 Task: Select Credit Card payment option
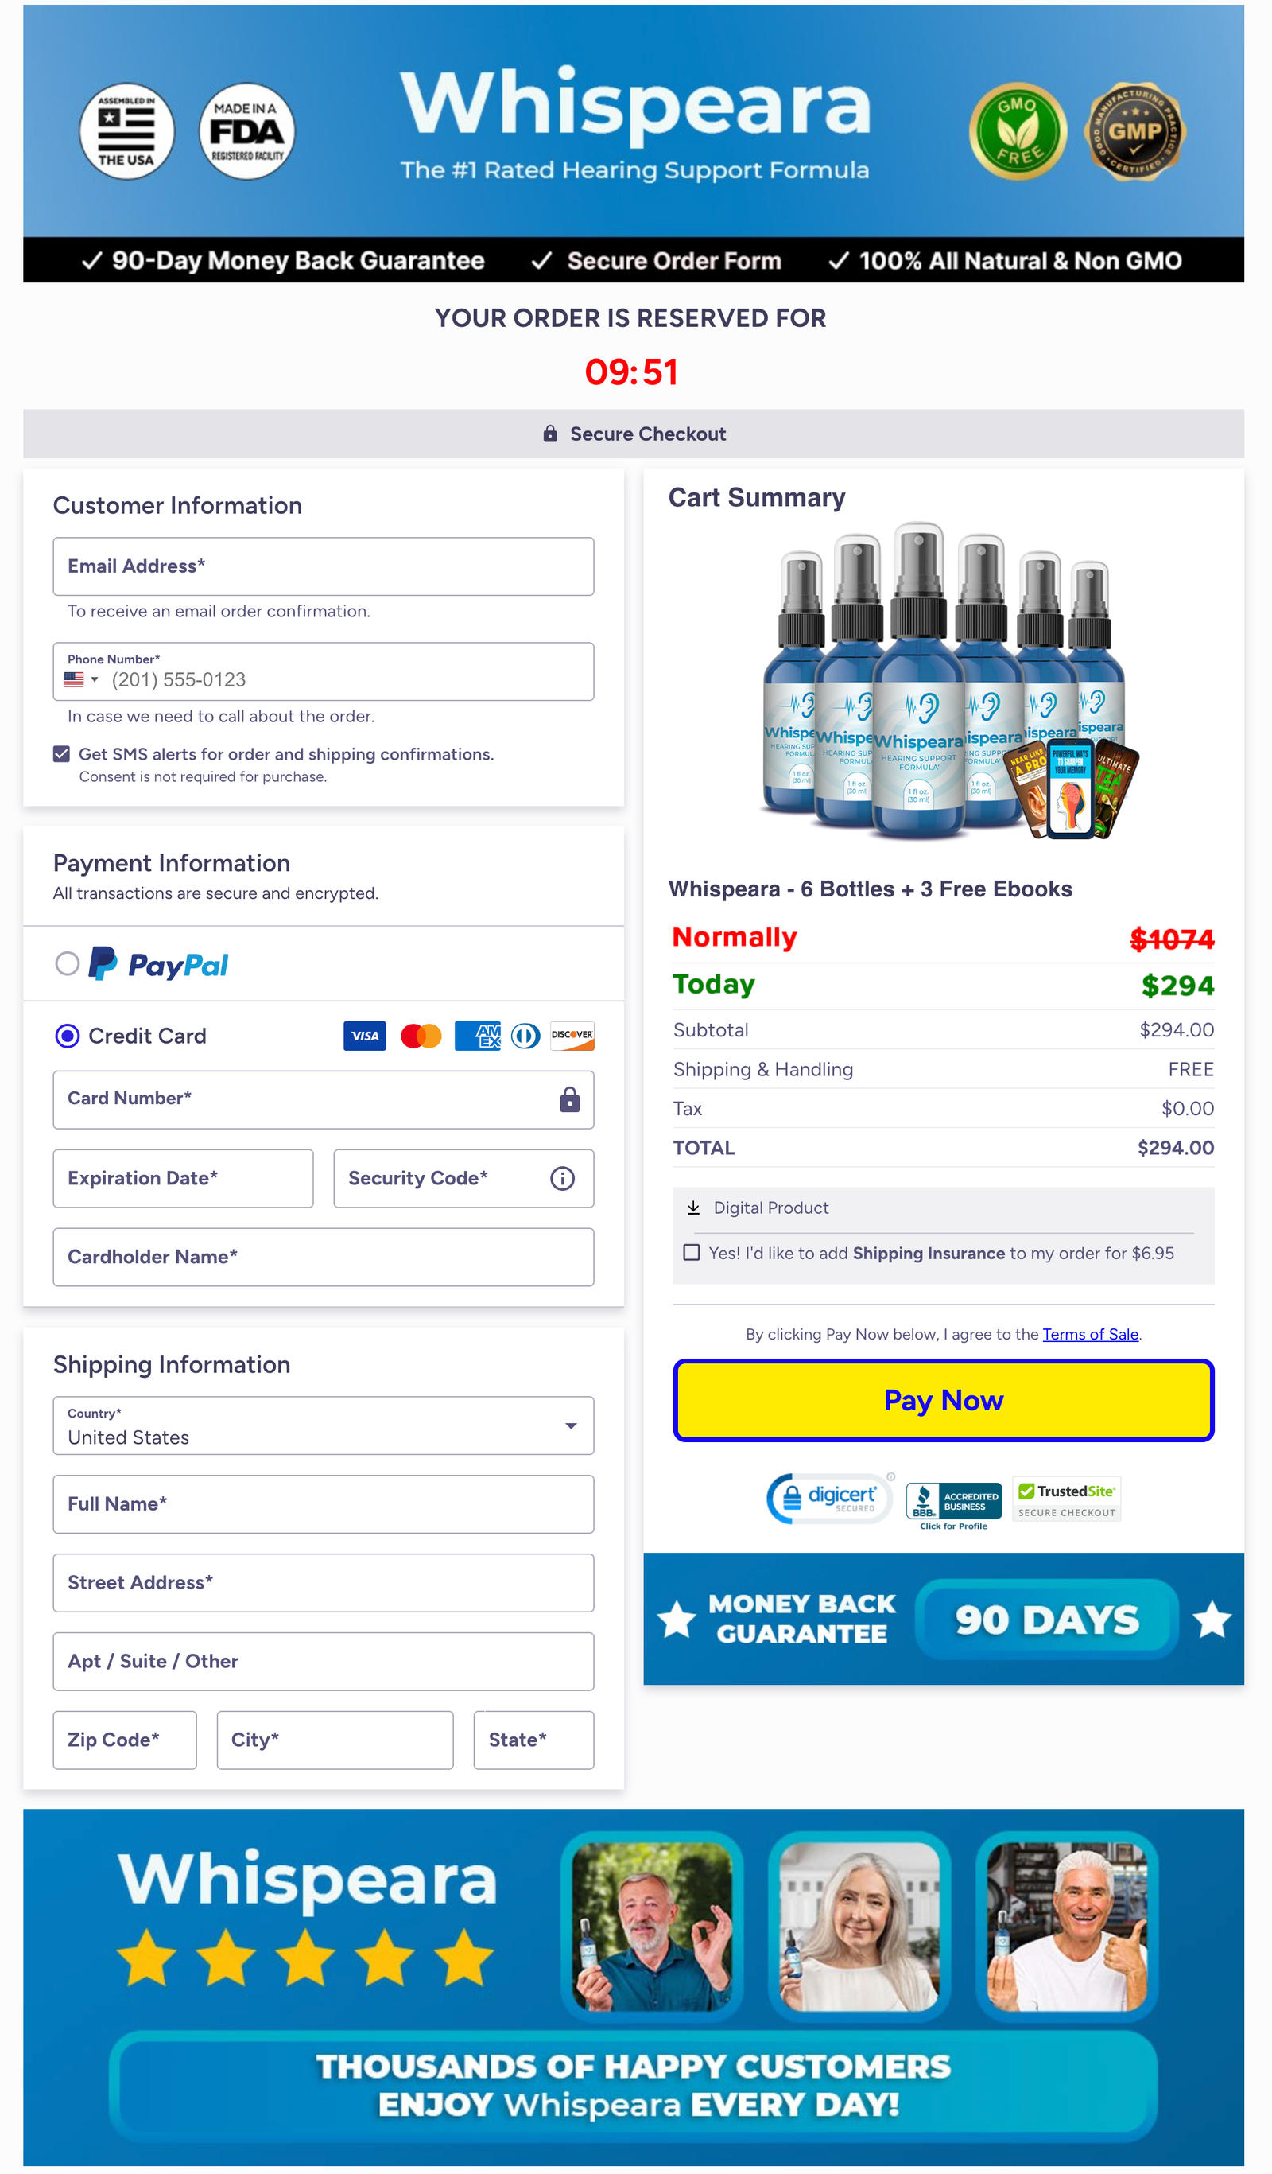pyautogui.click(x=68, y=1035)
